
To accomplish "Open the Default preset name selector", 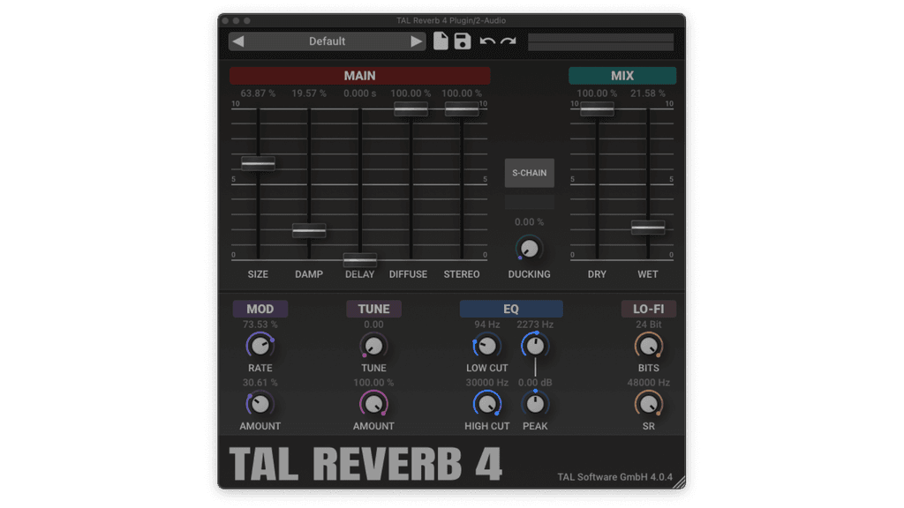I will tap(327, 41).
